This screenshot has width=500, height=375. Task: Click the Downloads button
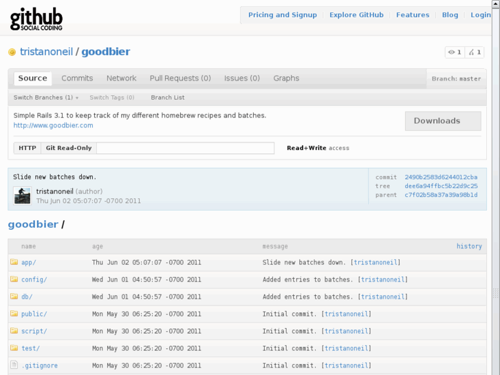click(x=443, y=121)
